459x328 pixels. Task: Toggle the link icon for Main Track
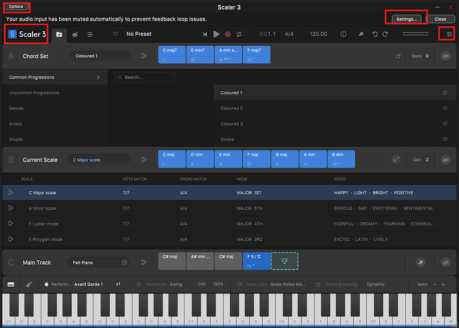point(446,263)
